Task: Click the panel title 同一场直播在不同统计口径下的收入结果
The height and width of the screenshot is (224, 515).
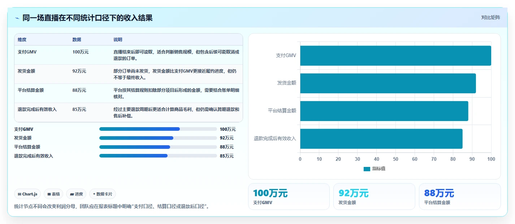Action: (88, 18)
